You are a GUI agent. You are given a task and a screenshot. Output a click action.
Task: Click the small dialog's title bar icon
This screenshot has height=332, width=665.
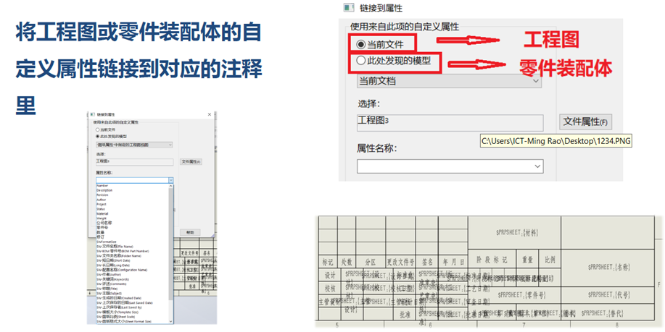tap(92, 114)
